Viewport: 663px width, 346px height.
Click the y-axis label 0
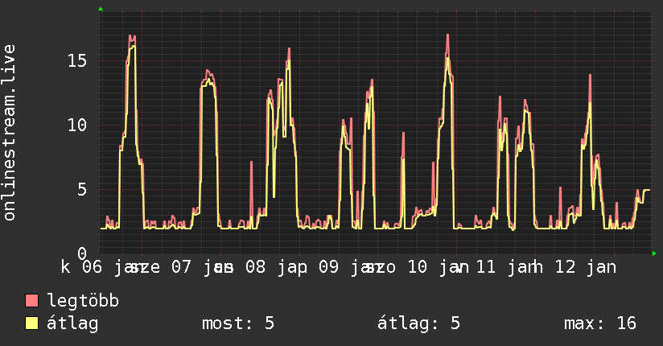pos(82,253)
